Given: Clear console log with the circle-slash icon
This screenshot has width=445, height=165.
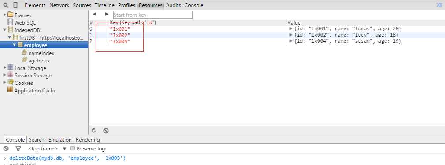Looking at the screenshot, I should [x=6, y=149].
